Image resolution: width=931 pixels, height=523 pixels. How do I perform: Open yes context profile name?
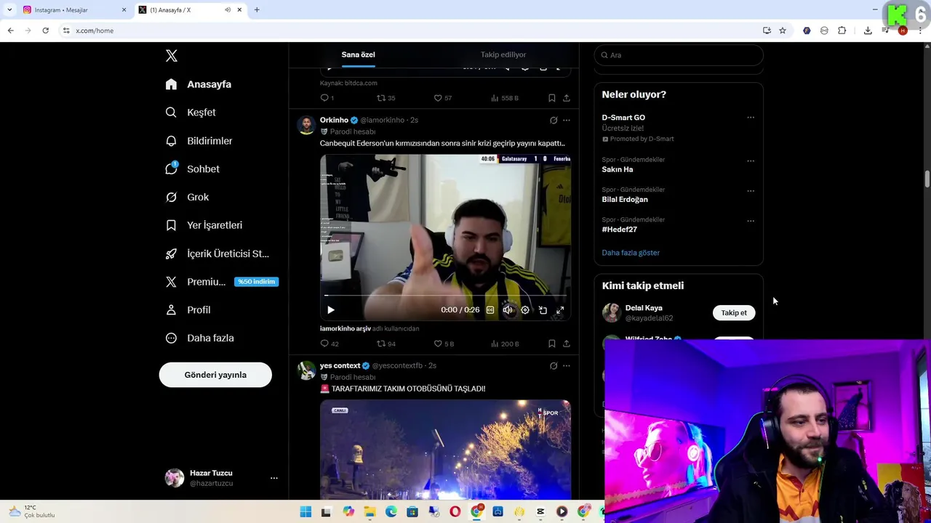click(x=340, y=365)
